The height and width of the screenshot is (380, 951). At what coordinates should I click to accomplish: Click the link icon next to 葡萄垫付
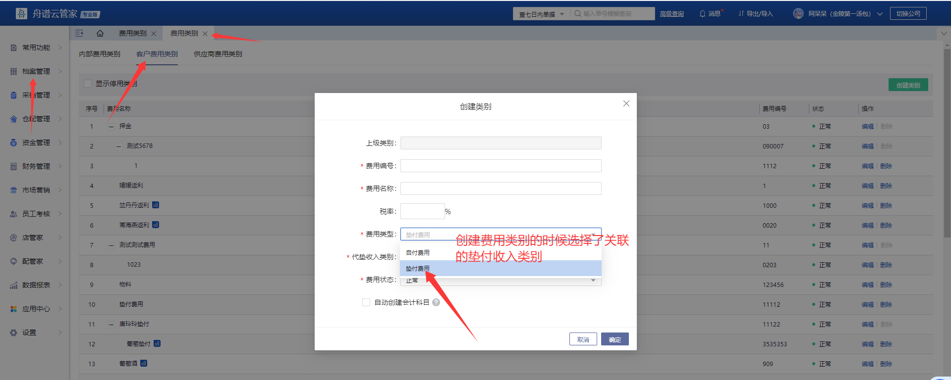tap(157, 343)
